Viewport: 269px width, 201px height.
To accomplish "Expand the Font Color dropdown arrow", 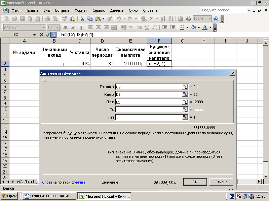I will (x=210, y=27).
